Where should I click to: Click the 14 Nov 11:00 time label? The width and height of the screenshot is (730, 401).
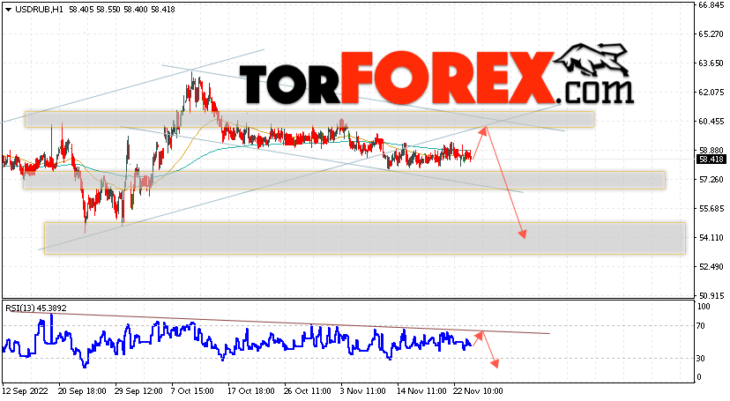[421, 391]
